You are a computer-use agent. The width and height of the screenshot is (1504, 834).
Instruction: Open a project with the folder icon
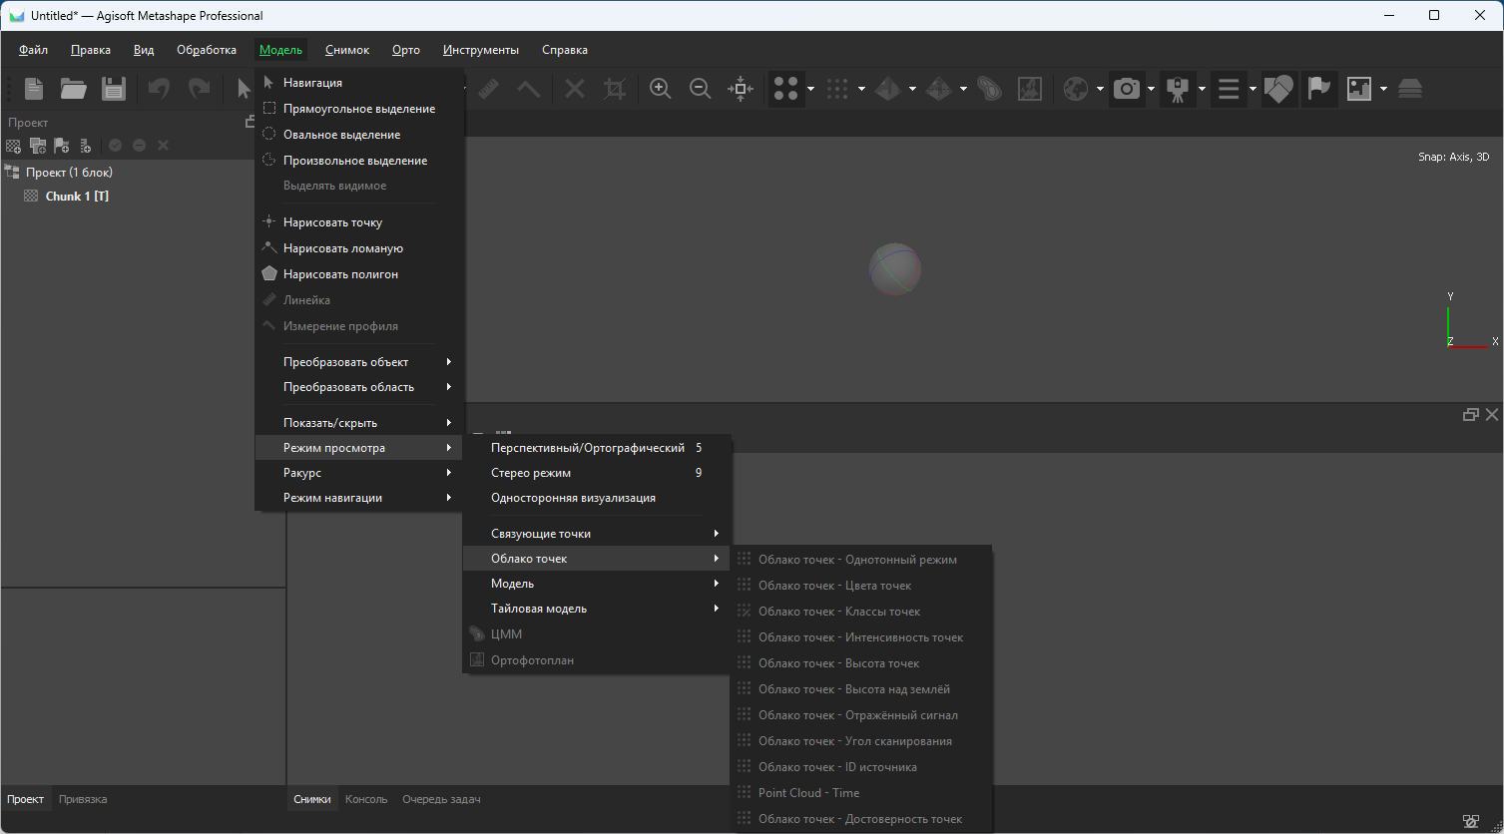coord(73,89)
